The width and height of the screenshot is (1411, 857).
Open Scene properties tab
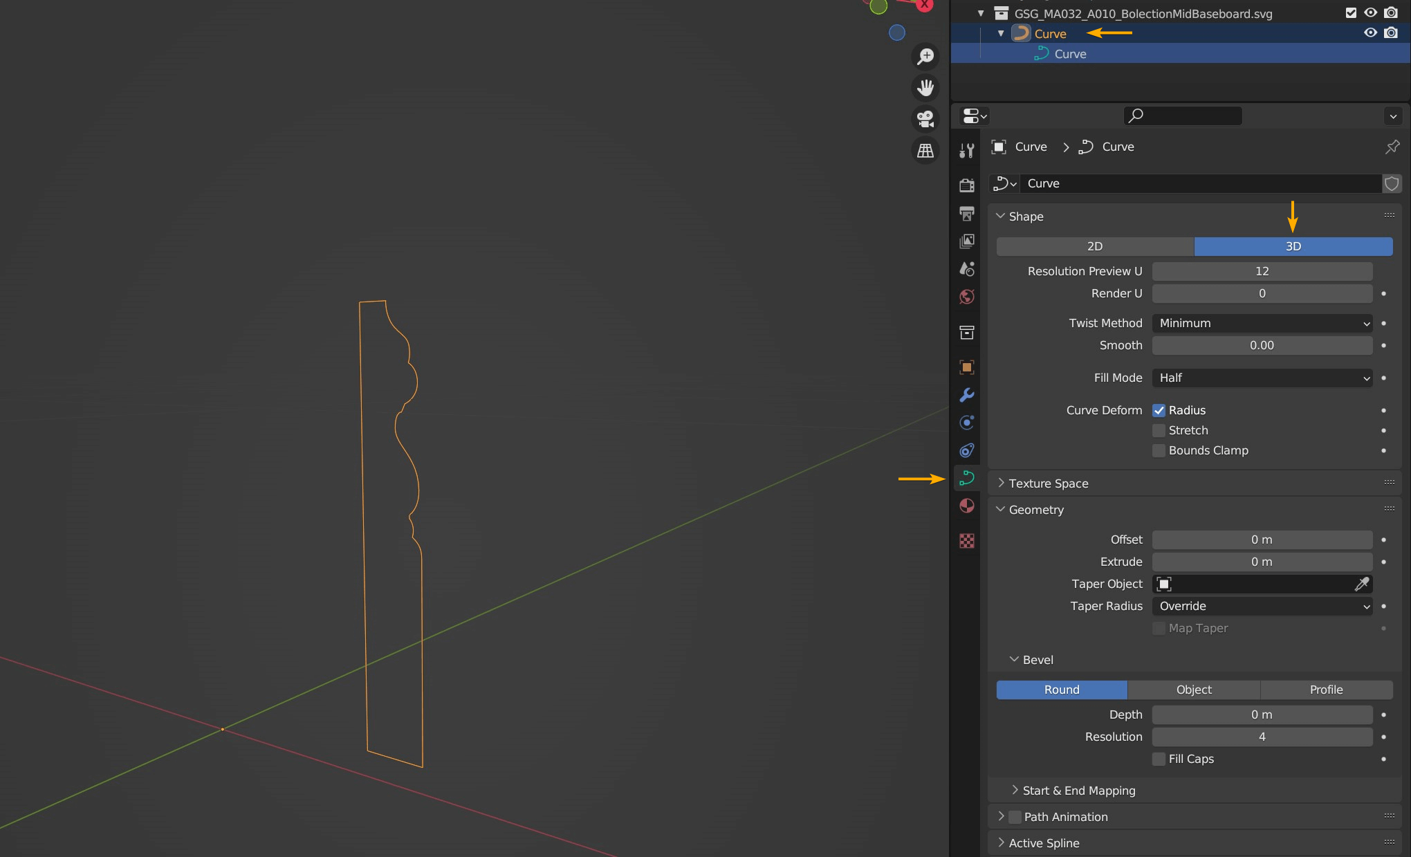[x=967, y=268]
